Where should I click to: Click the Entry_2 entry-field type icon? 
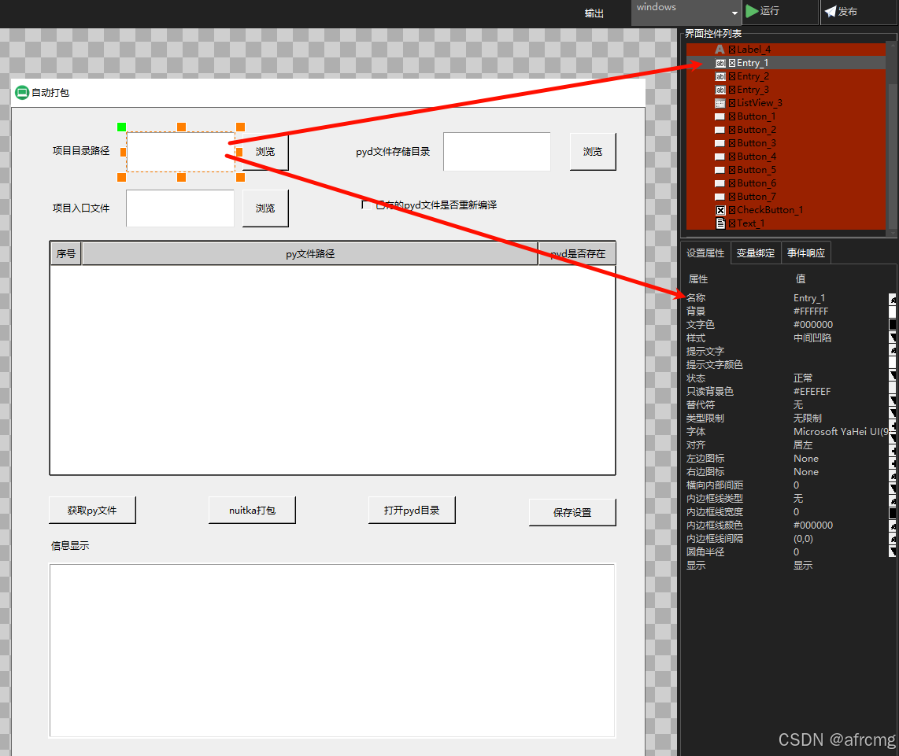pyautogui.click(x=720, y=76)
